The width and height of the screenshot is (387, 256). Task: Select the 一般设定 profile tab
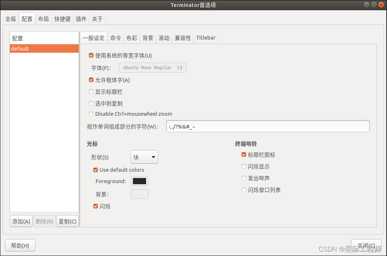94,38
